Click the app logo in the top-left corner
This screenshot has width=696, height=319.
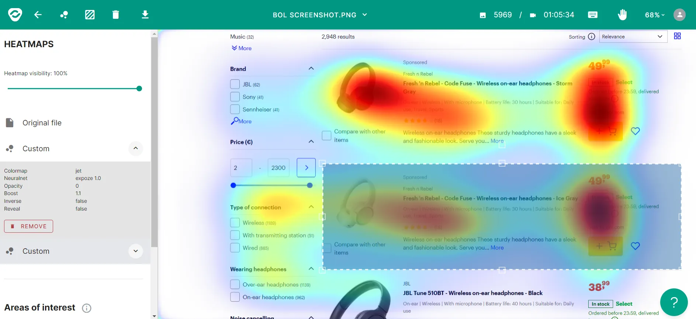click(15, 15)
